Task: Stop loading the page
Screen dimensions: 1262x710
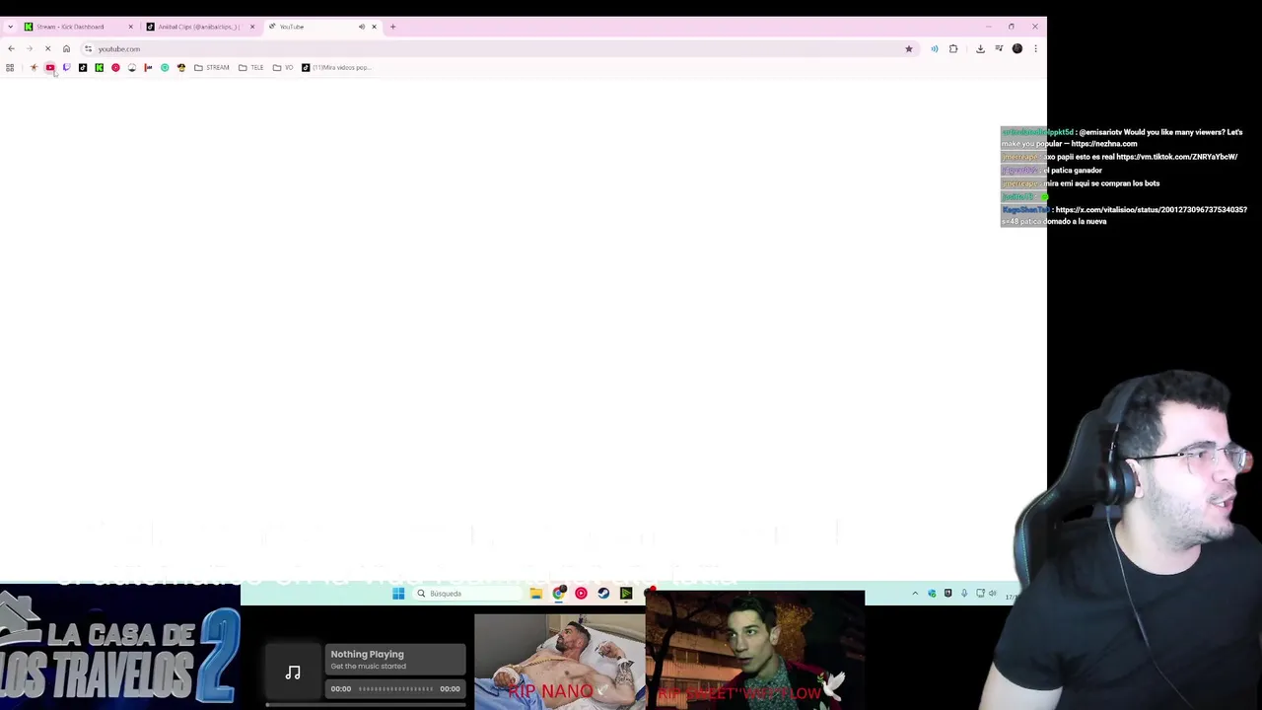Action: [x=47, y=48]
